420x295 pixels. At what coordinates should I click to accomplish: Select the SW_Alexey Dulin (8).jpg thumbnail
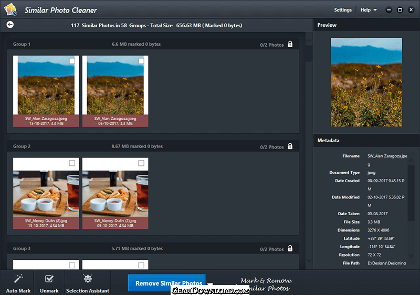(x=46, y=193)
